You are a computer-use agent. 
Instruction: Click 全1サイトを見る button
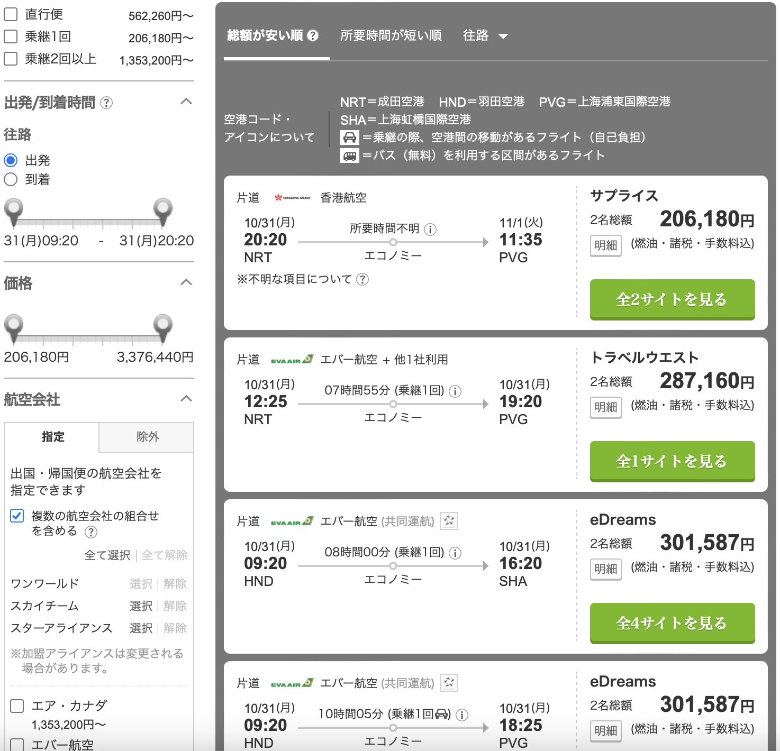pyautogui.click(x=672, y=461)
